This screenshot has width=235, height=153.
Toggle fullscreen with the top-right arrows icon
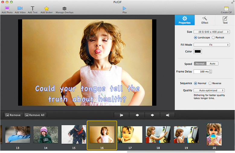(x=233, y=2)
